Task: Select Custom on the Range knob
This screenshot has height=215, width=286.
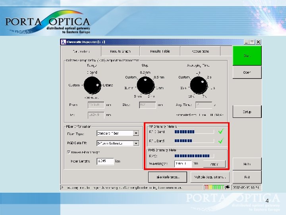Action: 74,85
